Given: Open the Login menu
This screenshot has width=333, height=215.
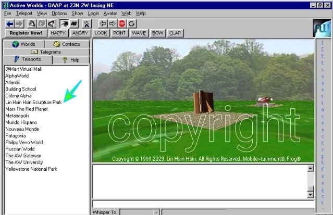Looking at the screenshot, I should [93, 14].
